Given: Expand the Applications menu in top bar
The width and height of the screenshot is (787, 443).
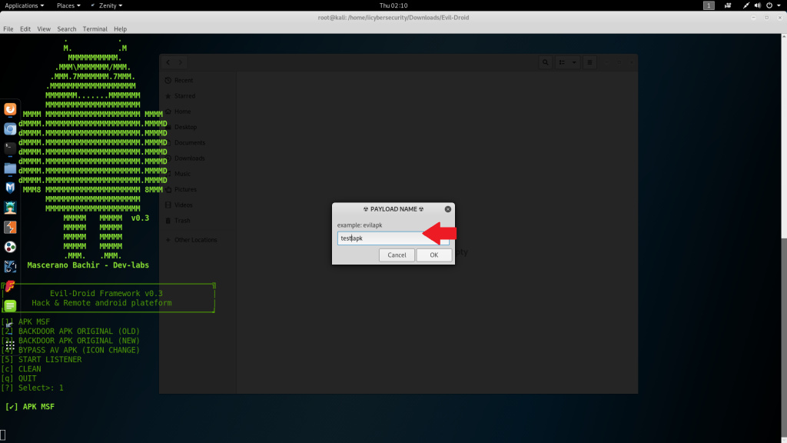Looking at the screenshot, I should click(x=24, y=5).
